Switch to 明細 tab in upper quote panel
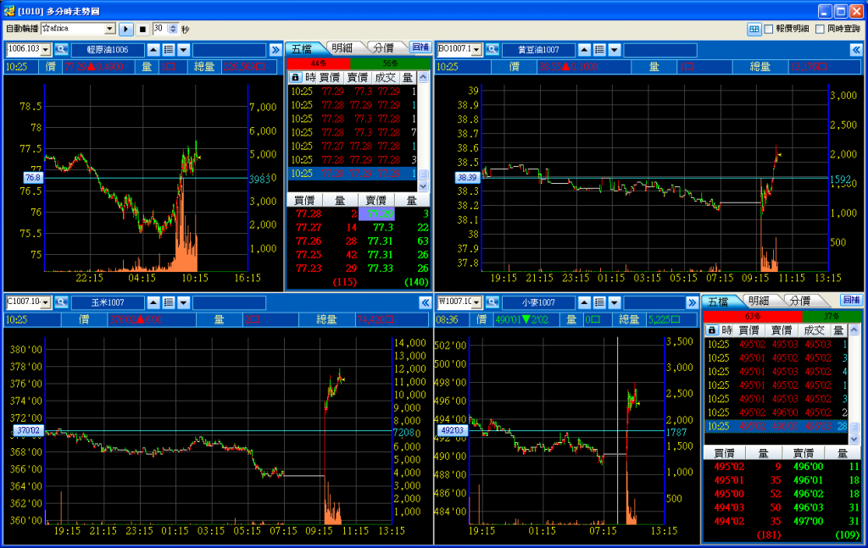868x548 pixels. tap(342, 48)
